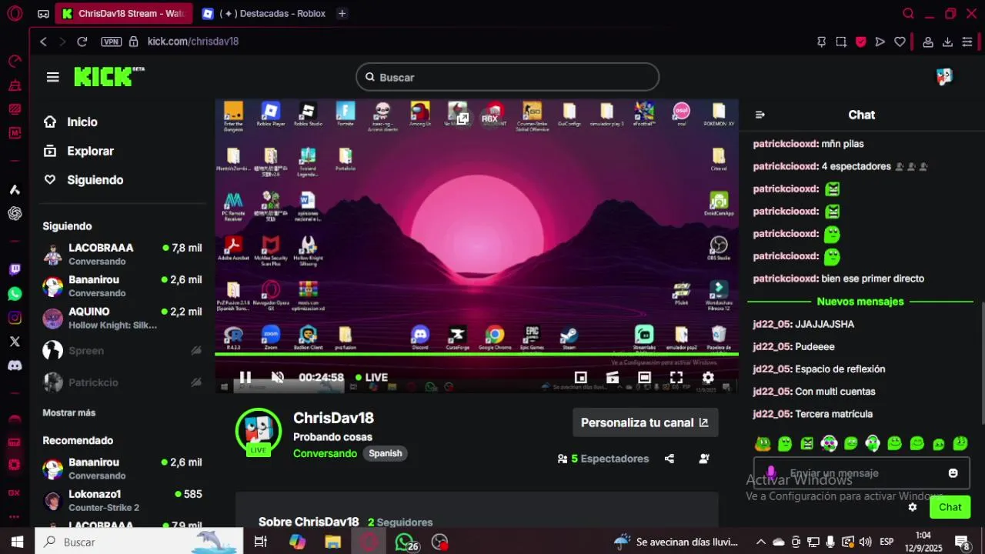This screenshot has height=554, width=985.
Task: Collapse the chat panel with arrow icon
Action: coord(760,115)
